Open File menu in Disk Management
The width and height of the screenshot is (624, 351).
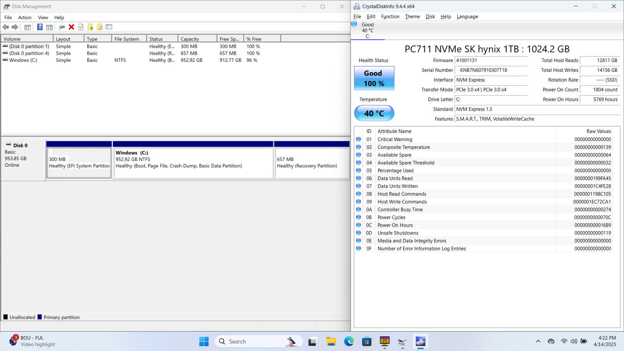(x=8, y=18)
